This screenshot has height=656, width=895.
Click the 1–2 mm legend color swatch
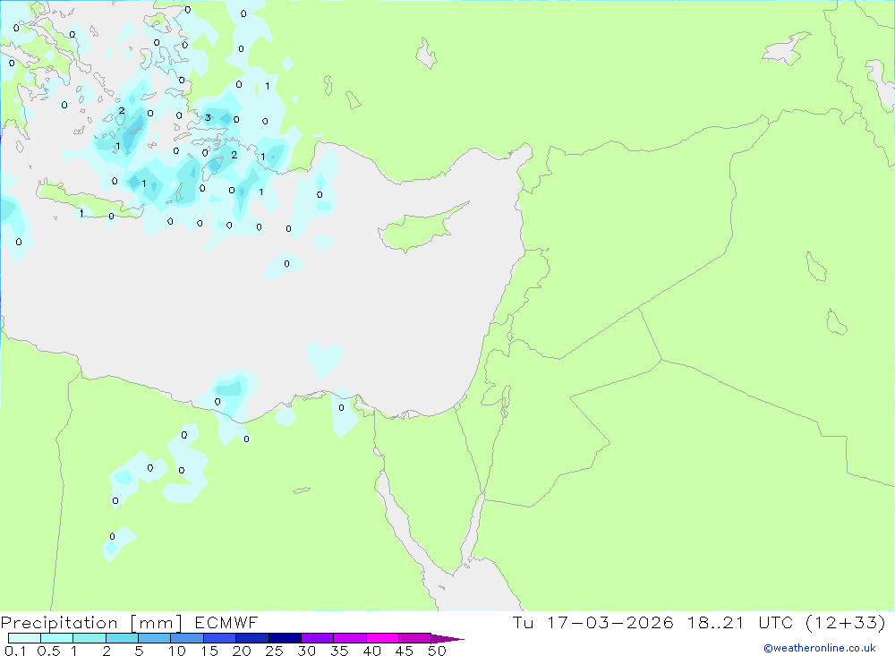(x=89, y=638)
